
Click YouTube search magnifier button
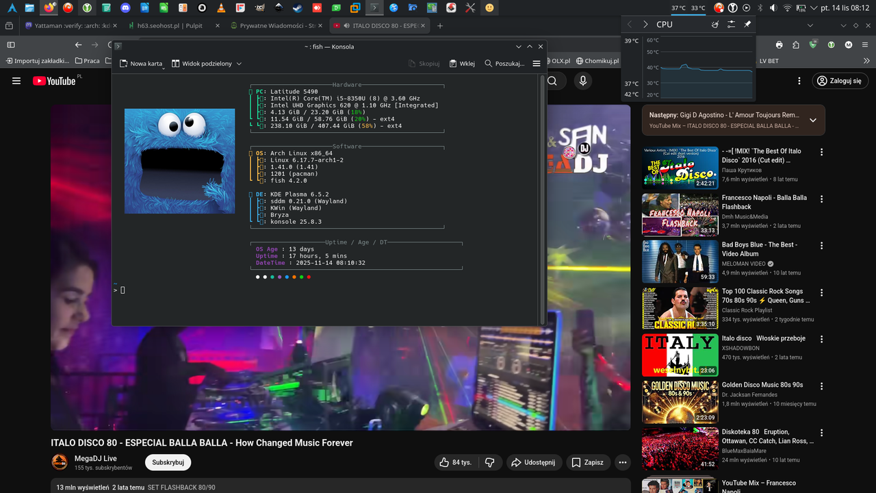[x=552, y=81]
